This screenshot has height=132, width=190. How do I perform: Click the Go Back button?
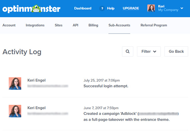click(176, 52)
